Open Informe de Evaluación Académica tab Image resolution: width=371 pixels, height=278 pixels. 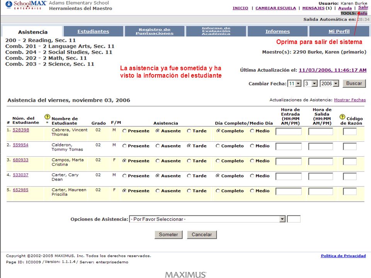point(216,31)
